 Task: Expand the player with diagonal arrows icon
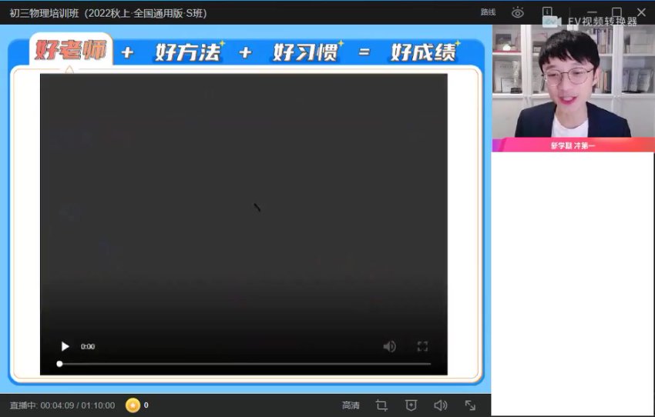[x=470, y=405]
